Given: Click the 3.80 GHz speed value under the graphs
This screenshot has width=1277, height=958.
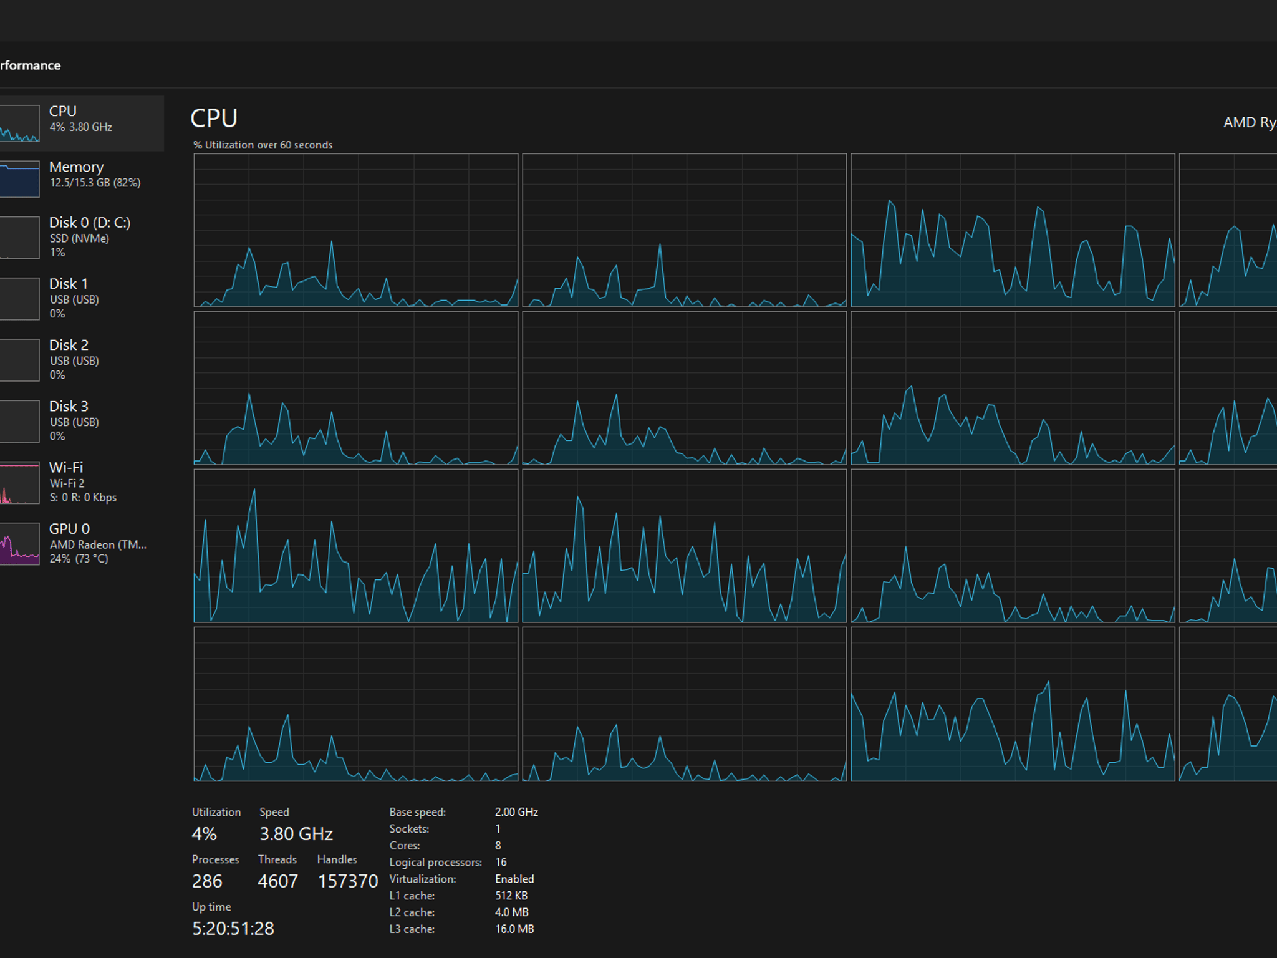Looking at the screenshot, I should pos(296,834).
